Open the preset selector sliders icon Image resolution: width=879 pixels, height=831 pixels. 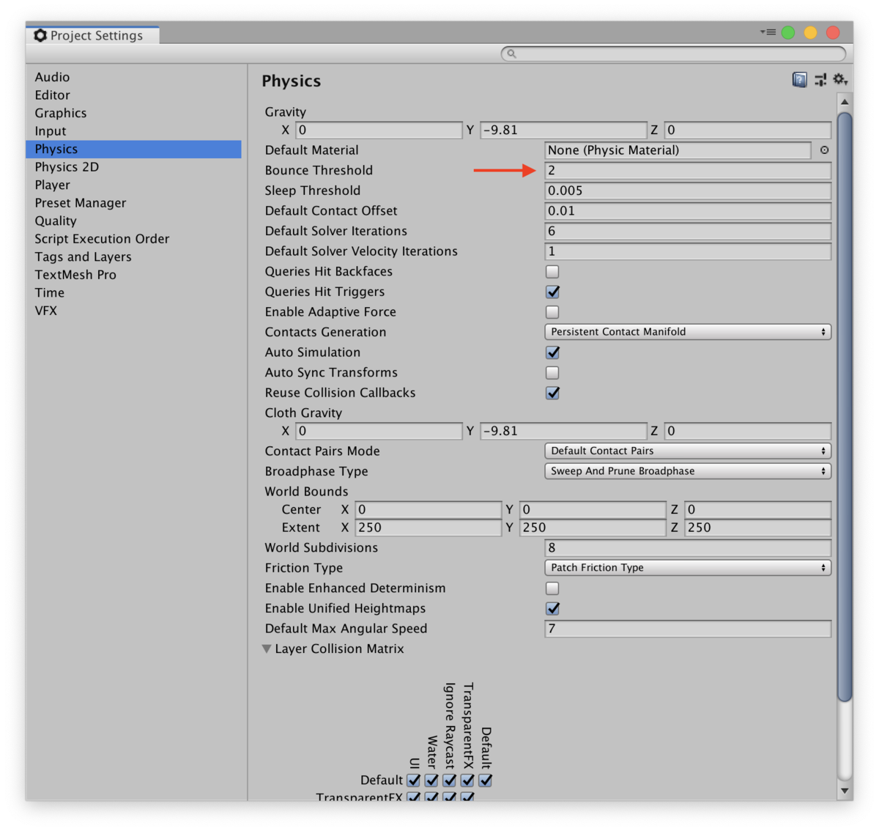pyautogui.click(x=820, y=80)
